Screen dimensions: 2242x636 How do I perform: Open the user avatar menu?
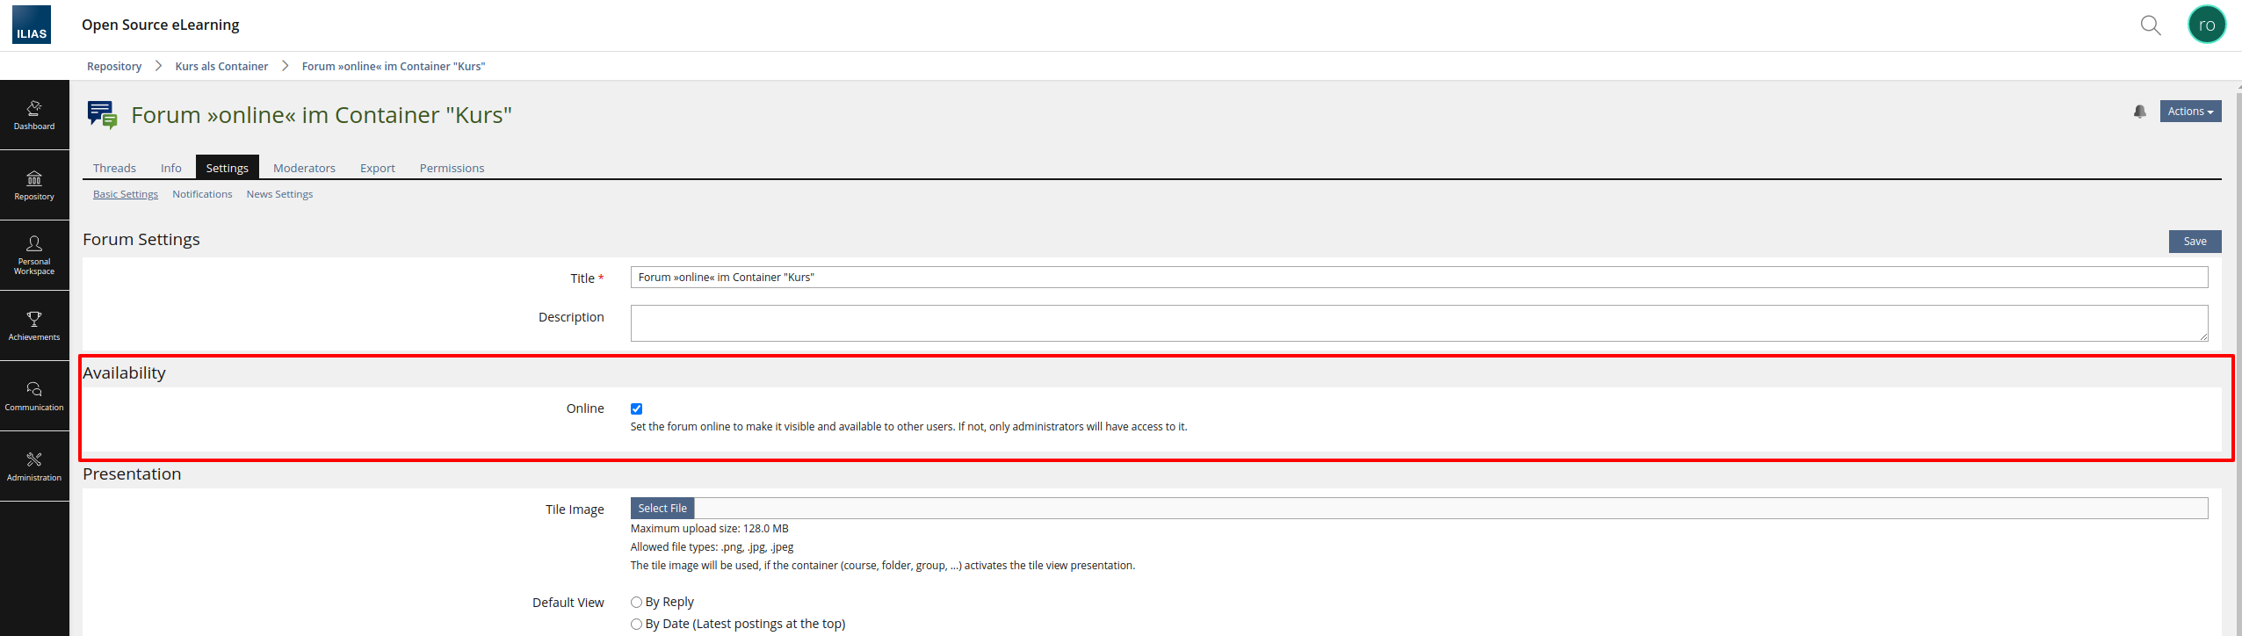click(2206, 25)
